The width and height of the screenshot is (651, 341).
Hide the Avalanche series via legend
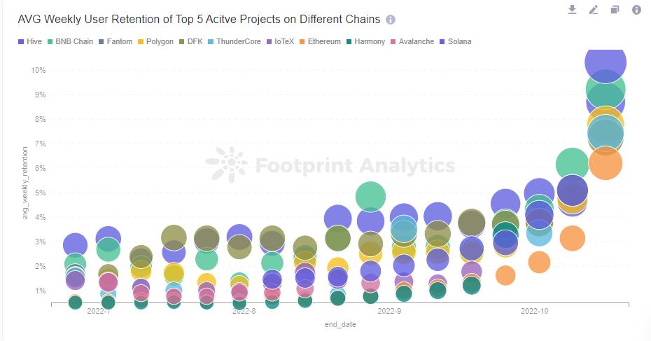point(412,41)
